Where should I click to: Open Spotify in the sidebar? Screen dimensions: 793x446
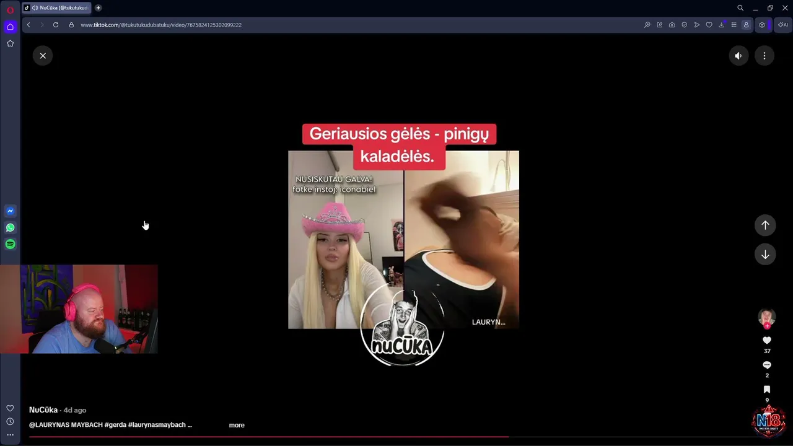[10, 244]
